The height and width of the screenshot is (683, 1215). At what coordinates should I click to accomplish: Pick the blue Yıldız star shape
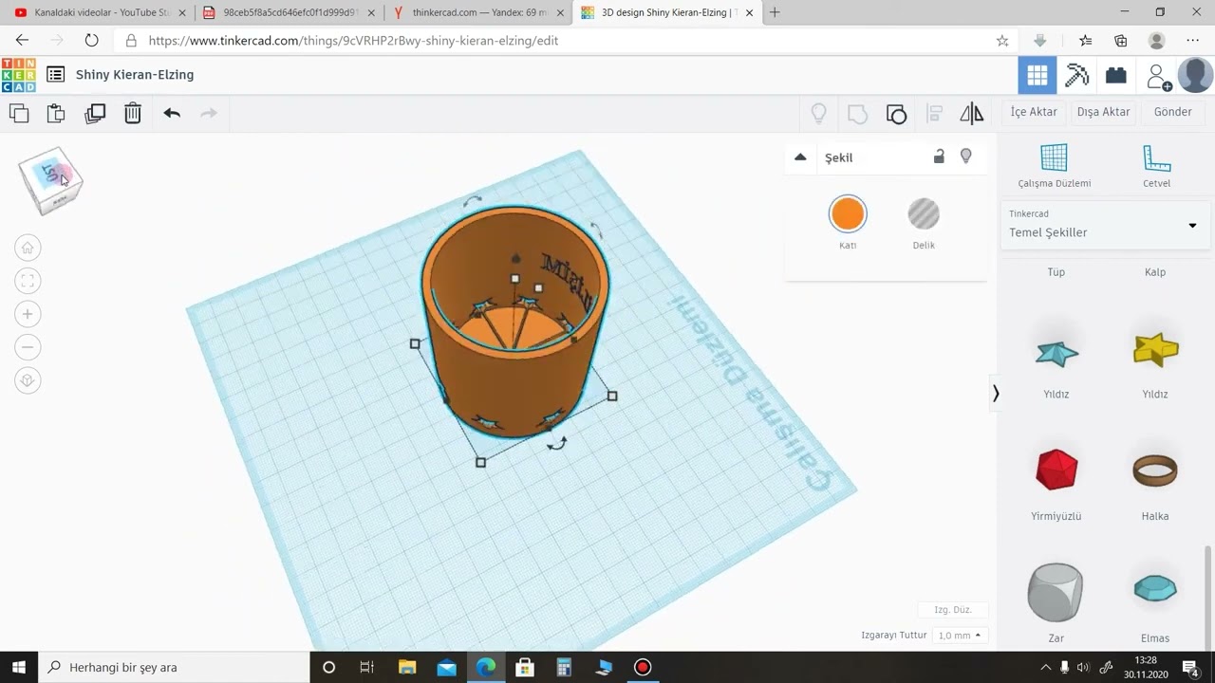point(1056,354)
